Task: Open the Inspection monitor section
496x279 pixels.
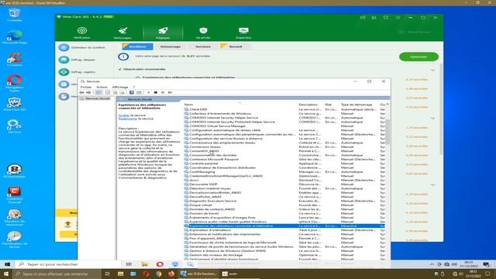Action: (243, 33)
